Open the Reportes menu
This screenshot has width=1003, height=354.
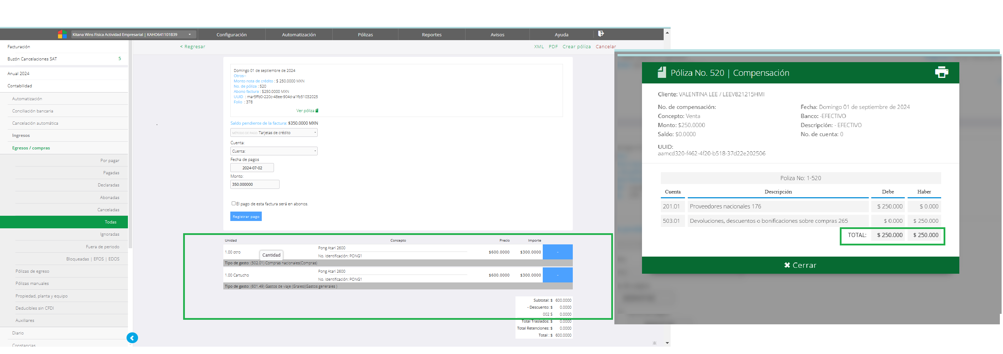pyautogui.click(x=431, y=35)
